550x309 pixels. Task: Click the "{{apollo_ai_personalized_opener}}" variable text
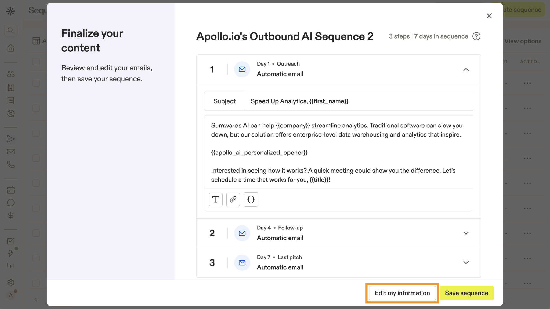click(x=259, y=153)
